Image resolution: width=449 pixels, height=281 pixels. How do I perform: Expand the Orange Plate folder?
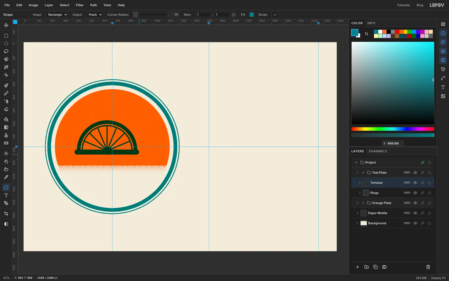363,203
